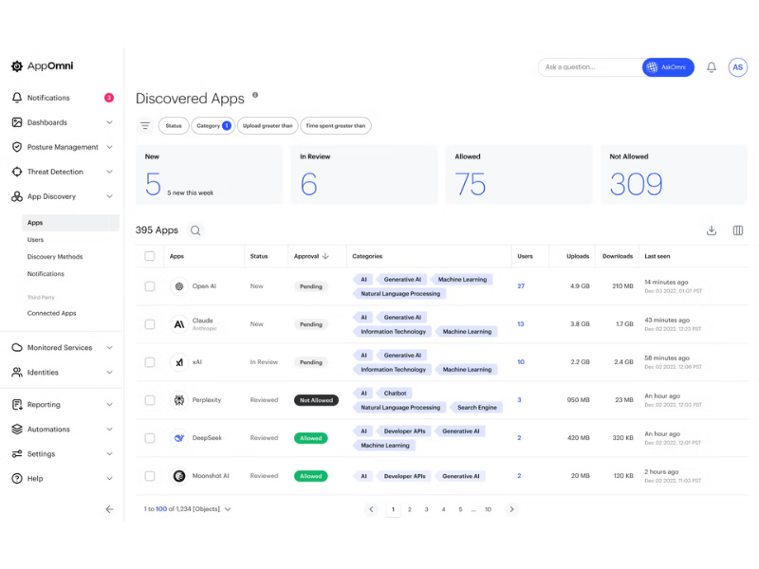Click the AskOmni button
The height and width of the screenshot is (569, 759).
coord(668,67)
